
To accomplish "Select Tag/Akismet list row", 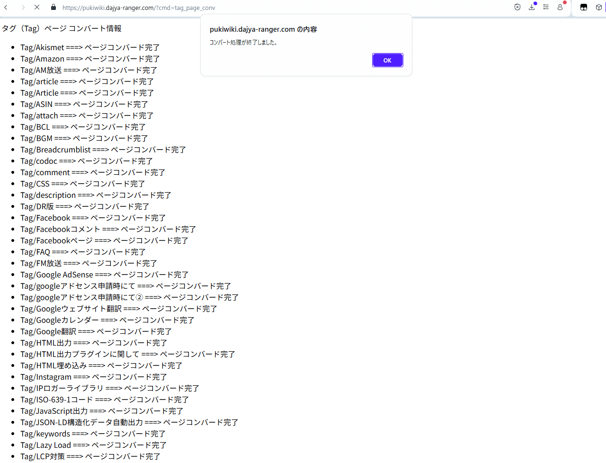I will [90, 47].
